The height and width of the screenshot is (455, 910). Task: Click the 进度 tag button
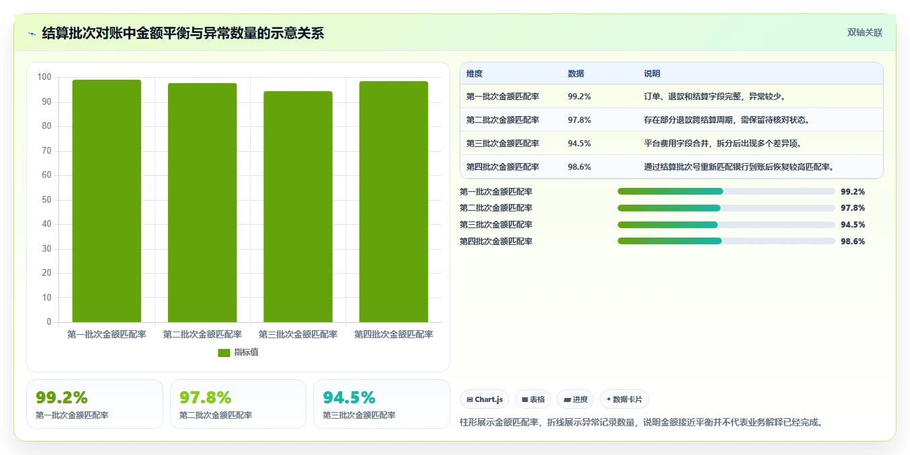[575, 399]
